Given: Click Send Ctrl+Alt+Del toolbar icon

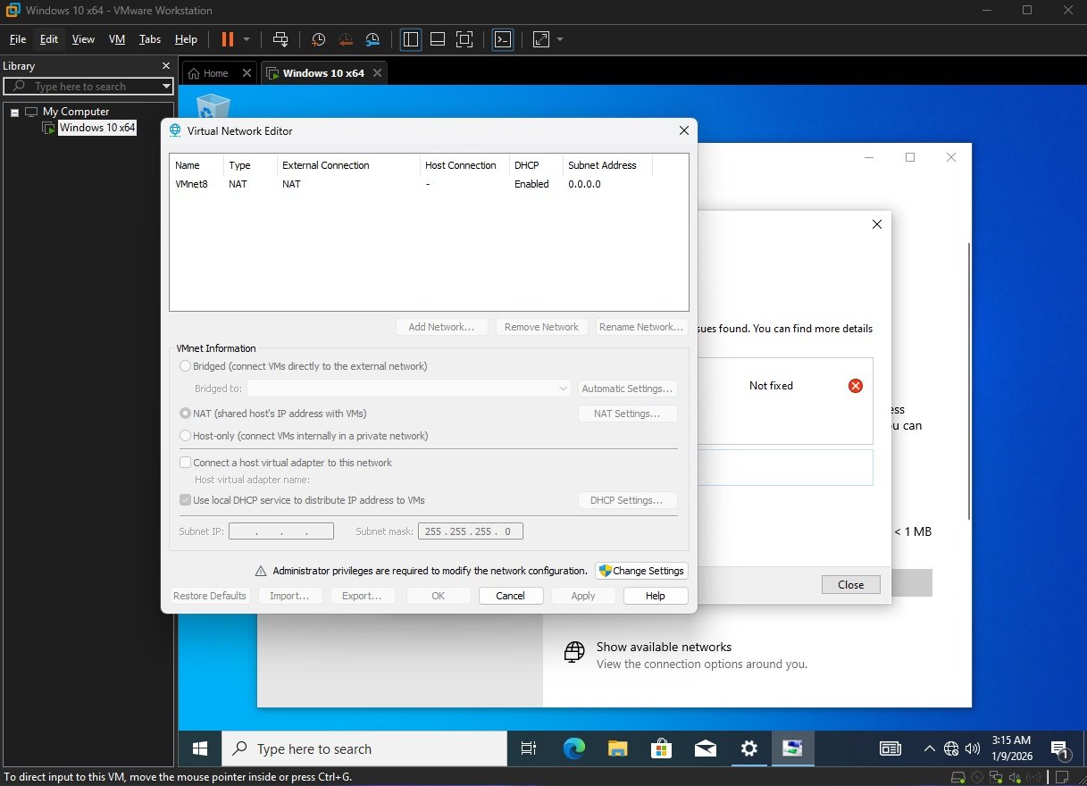Looking at the screenshot, I should coord(280,39).
